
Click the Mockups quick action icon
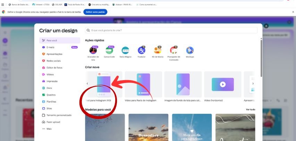pos(190,51)
